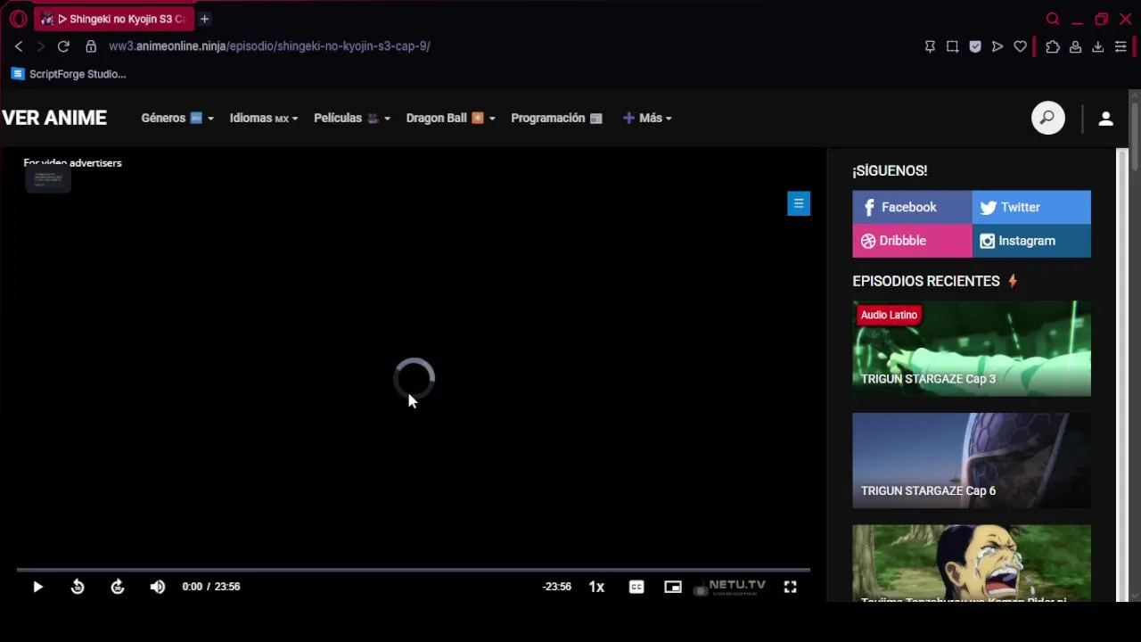Expand the Géneros menu
The width and height of the screenshot is (1141, 642).
[177, 118]
